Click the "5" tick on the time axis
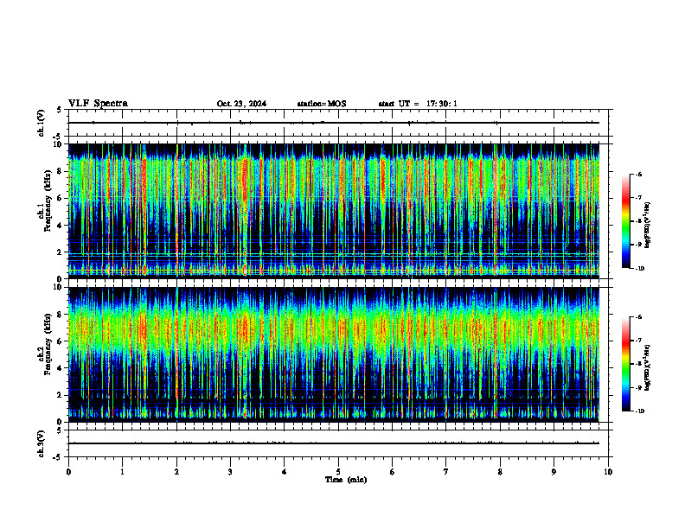 click(x=338, y=472)
